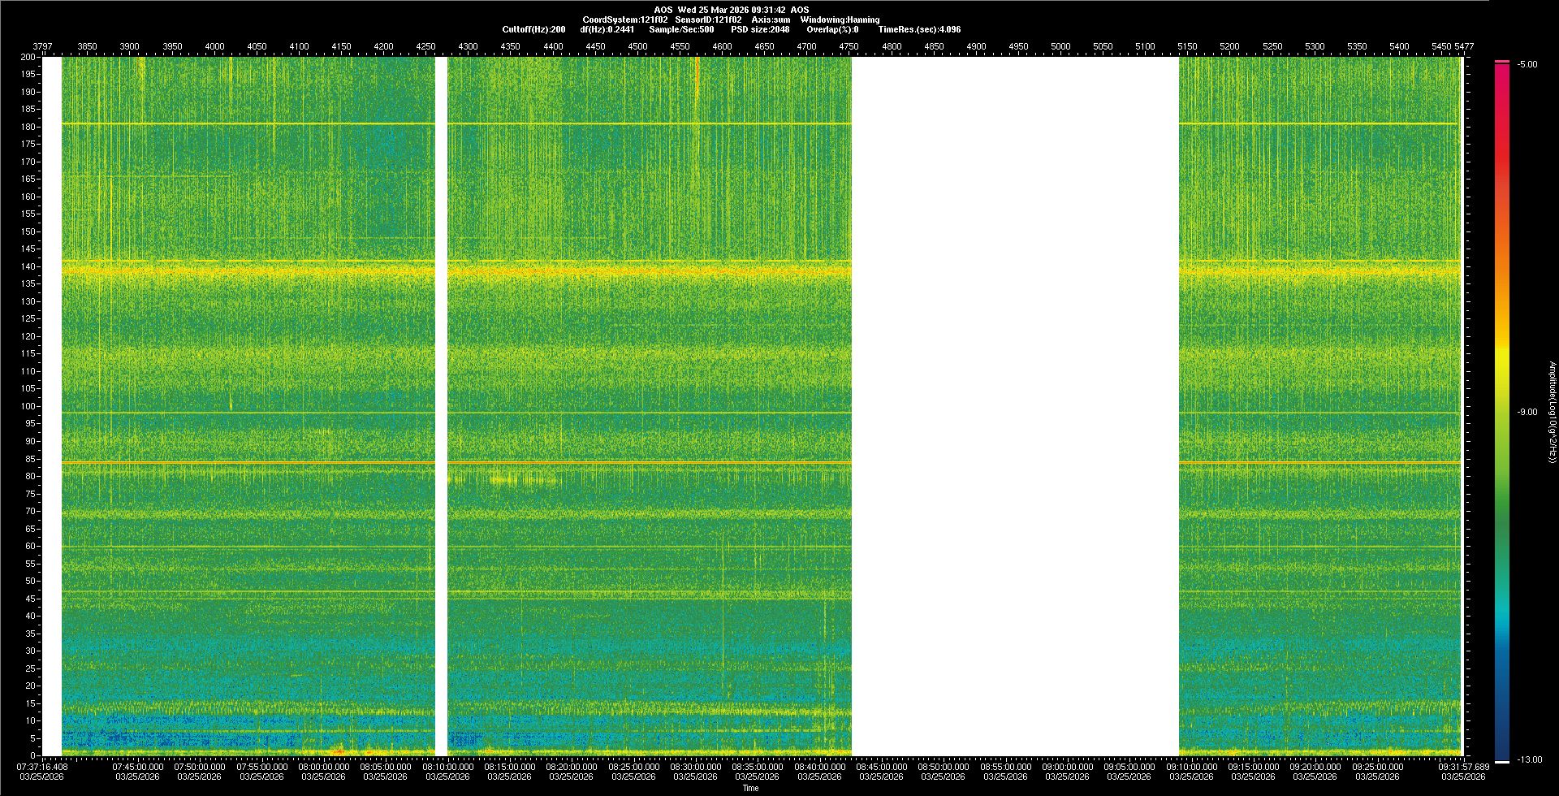Click the Windowing:Hanning header text

tap(840, 19)
